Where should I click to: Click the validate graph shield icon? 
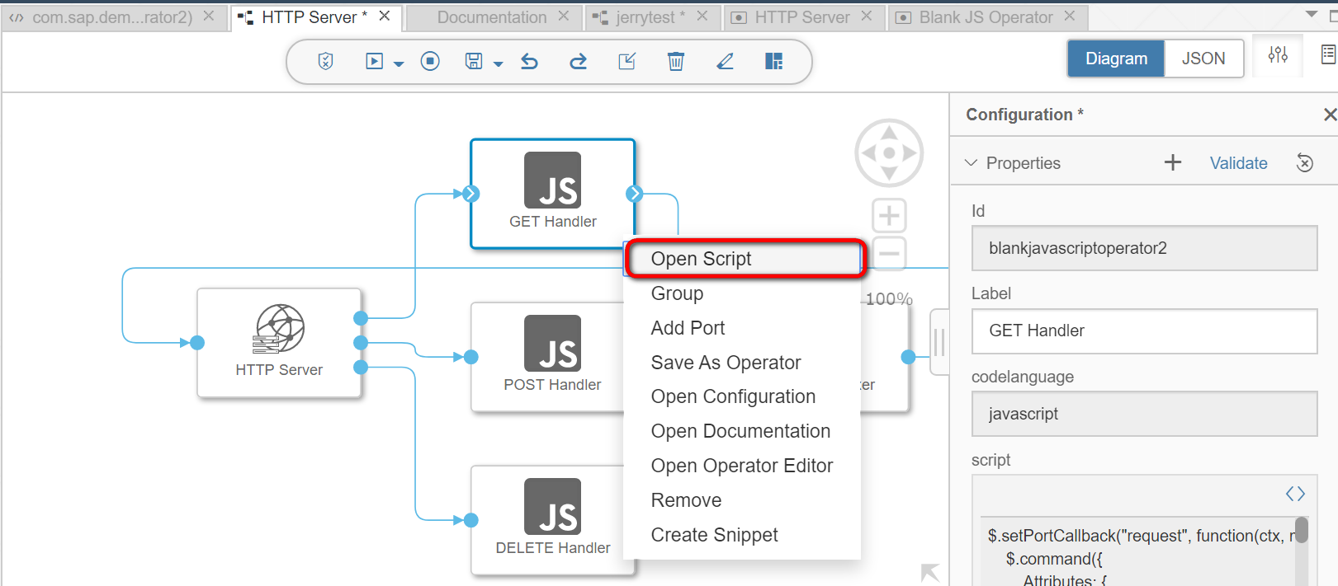pos(325,61)
